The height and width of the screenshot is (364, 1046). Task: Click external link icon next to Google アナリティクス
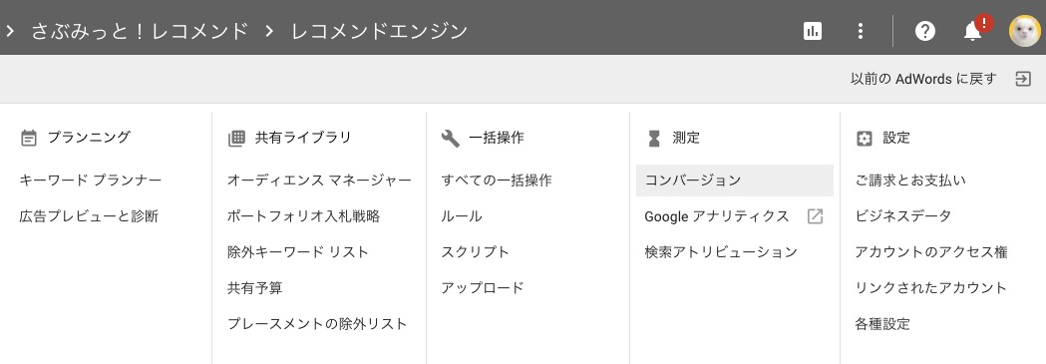tap(815, 216)
